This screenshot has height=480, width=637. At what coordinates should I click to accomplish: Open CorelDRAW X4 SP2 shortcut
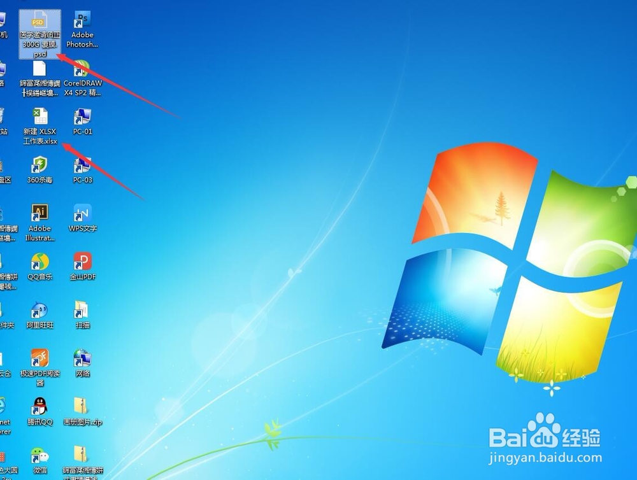point(82,79)
